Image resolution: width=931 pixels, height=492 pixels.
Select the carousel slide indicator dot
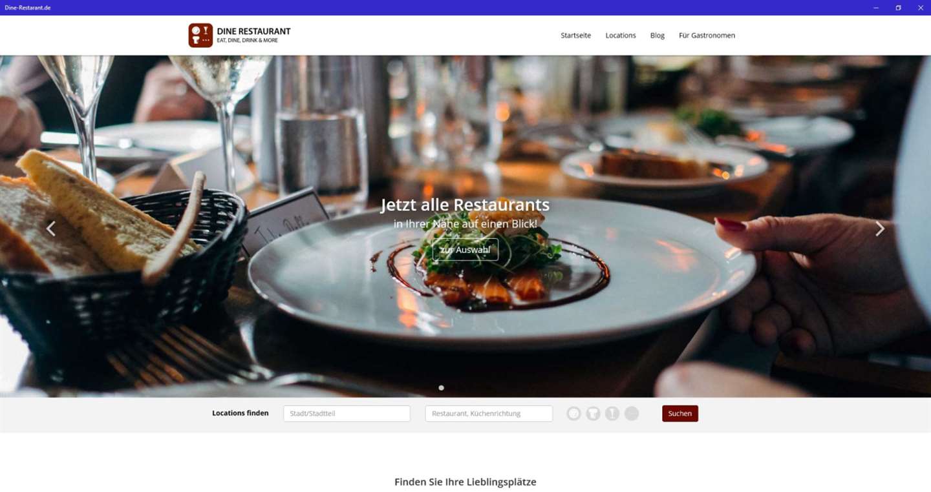point(441,388)
